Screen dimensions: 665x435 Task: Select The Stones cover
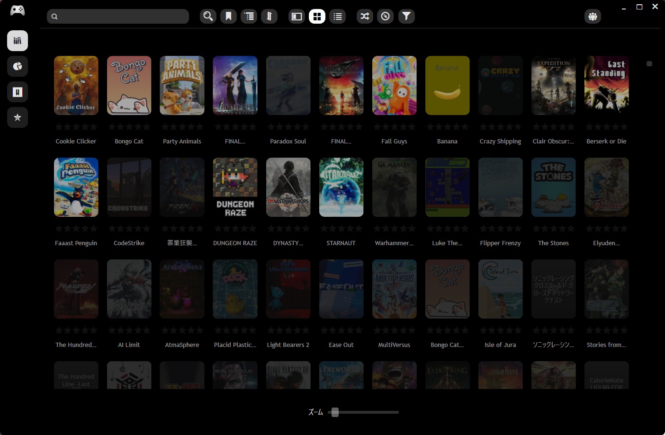click(x=553, y=187)
